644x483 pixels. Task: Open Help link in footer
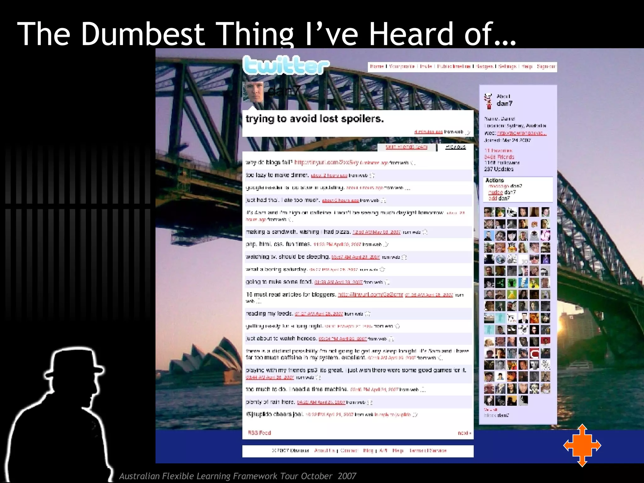(x=398, y=451)
